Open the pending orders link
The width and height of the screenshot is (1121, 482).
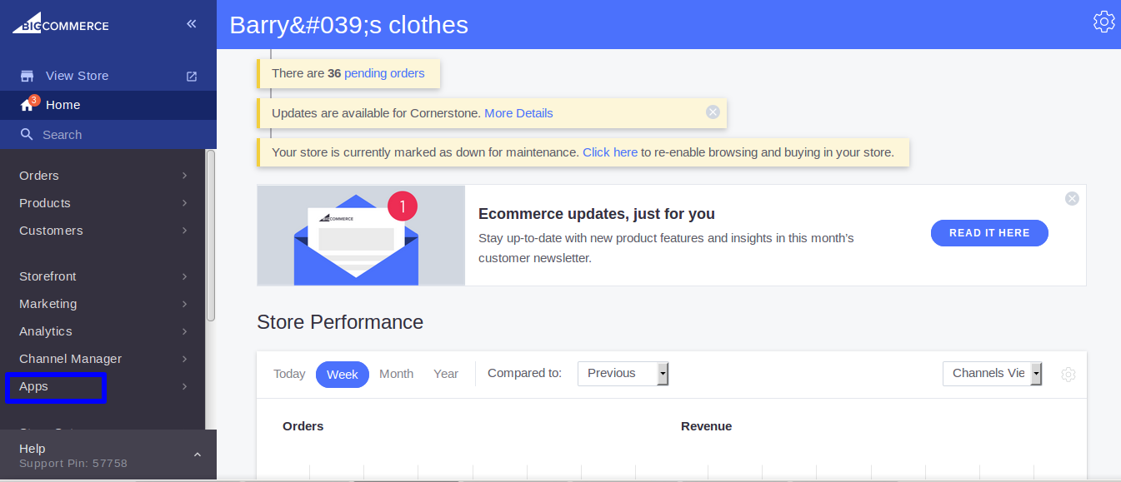384,73
